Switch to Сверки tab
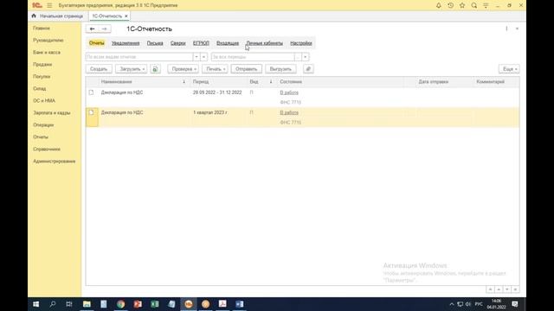The height and width of the screenshot is (311, 554). coord(177,43)
